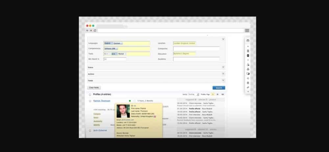
Task: Open the Sort by dropdown
Action: (x=193, y=94)
